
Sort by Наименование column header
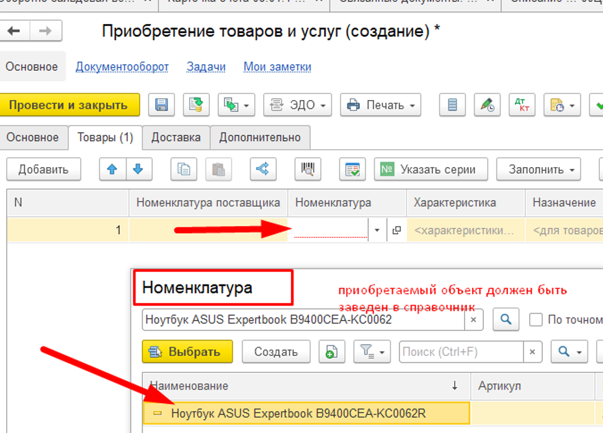pyautogui.click(x=306, y=386)
